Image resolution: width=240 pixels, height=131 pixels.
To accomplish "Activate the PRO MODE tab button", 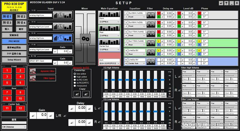I will (x=14, y=41).
